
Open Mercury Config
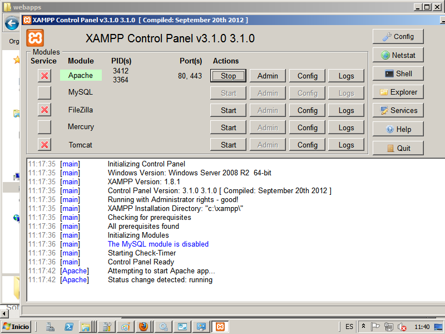coord(307,127)
